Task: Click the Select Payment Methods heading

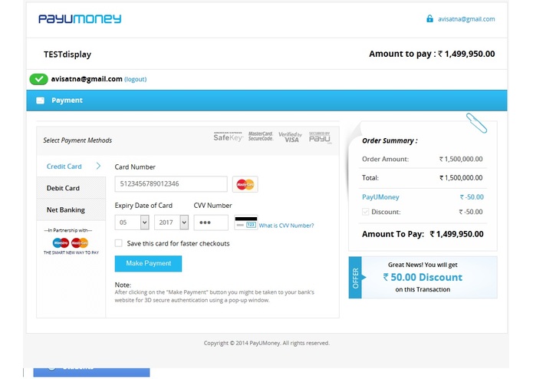Action: [77, 140]
